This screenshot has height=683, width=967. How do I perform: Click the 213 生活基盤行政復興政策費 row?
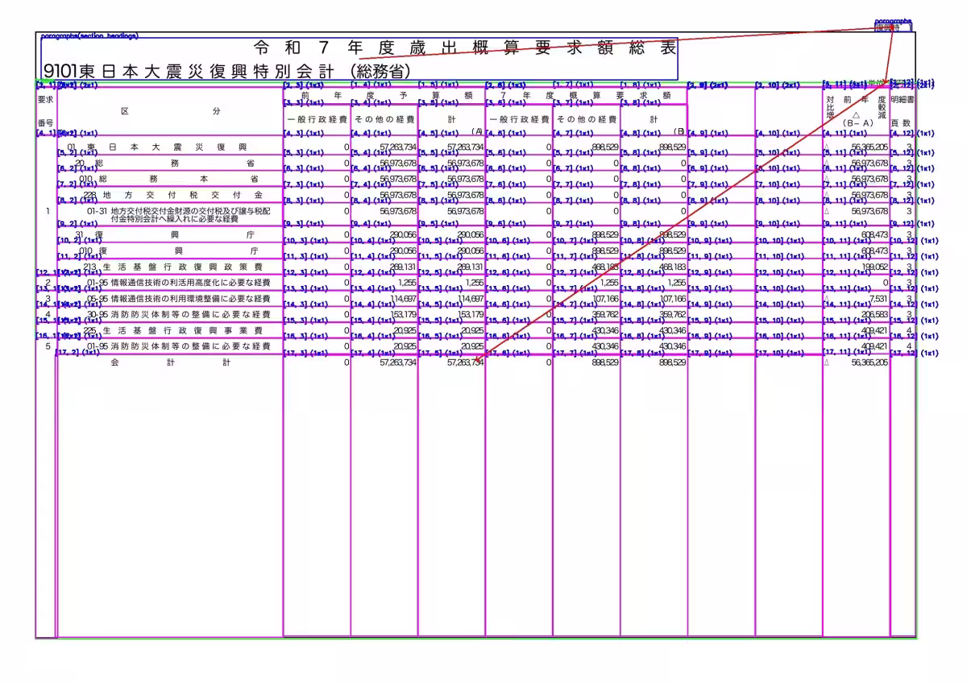click(169, 267)
